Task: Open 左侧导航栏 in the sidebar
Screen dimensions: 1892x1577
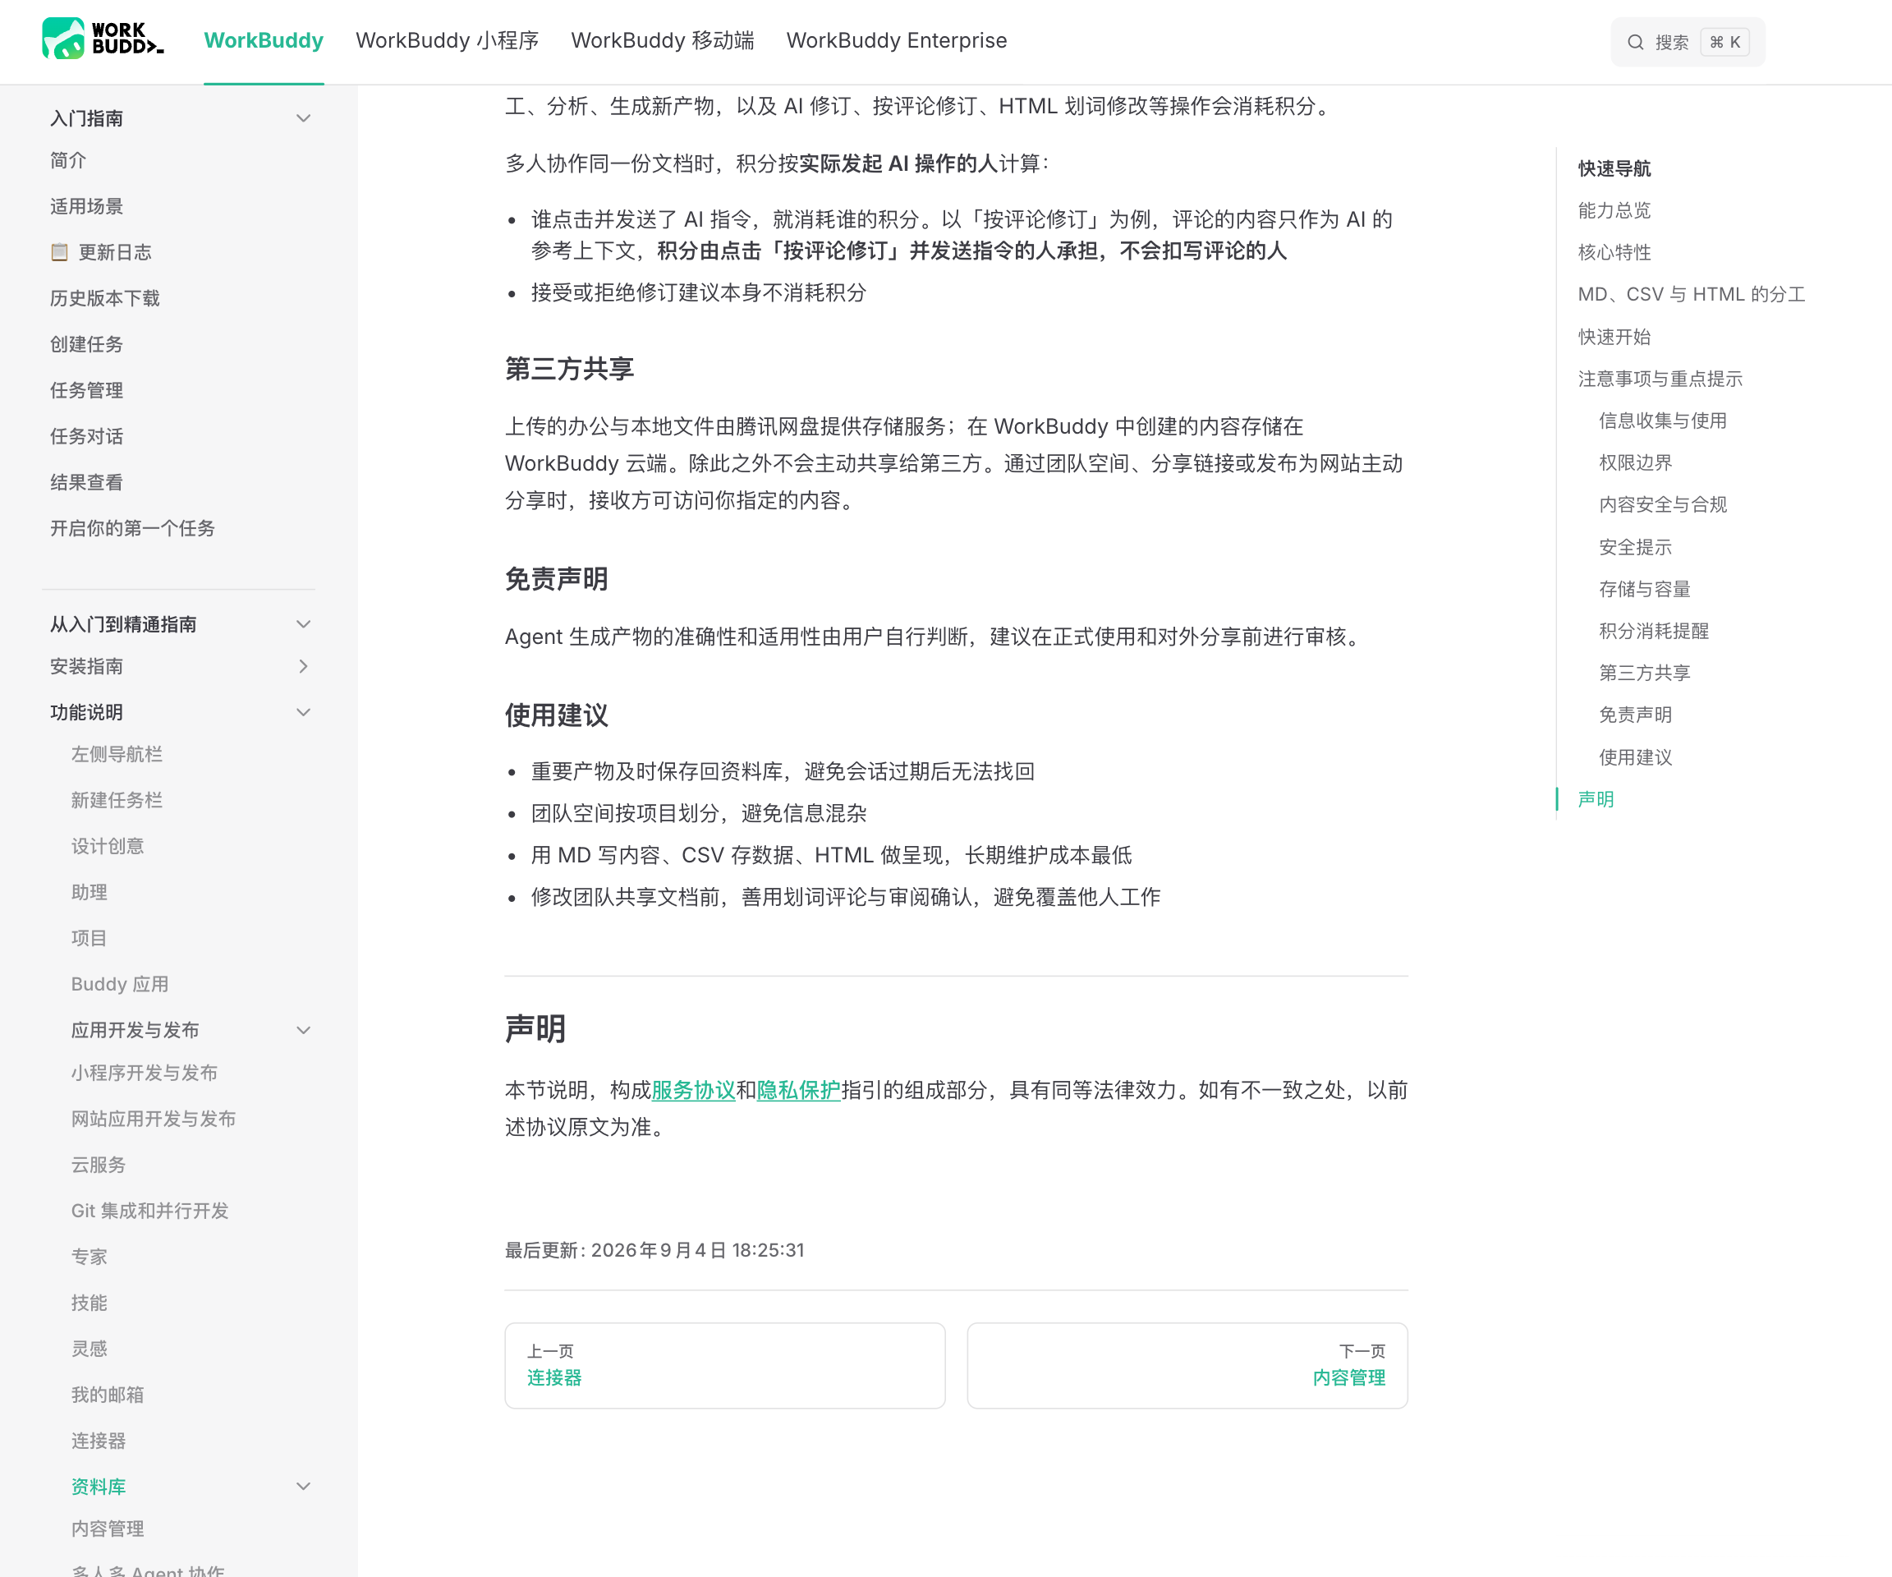Action: (x=117, y=754)
